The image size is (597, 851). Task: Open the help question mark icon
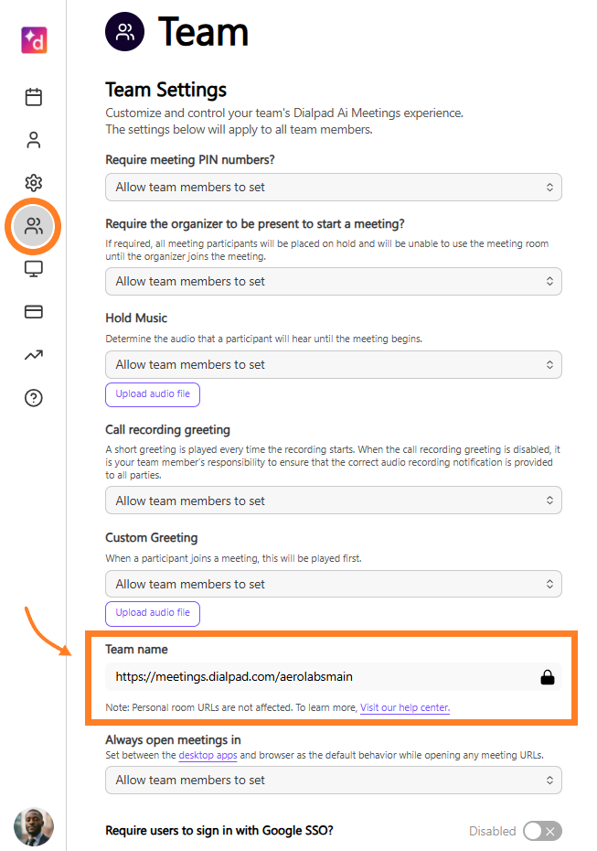click(x=34, y=398)
